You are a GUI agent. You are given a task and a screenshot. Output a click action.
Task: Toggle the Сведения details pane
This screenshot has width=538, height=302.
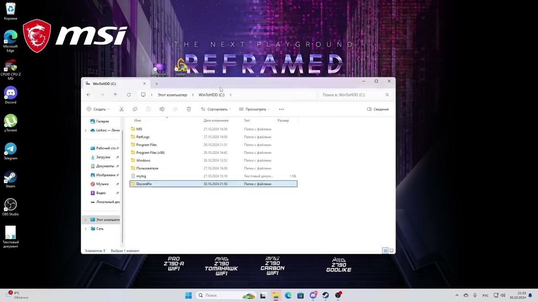coord(378,109)
